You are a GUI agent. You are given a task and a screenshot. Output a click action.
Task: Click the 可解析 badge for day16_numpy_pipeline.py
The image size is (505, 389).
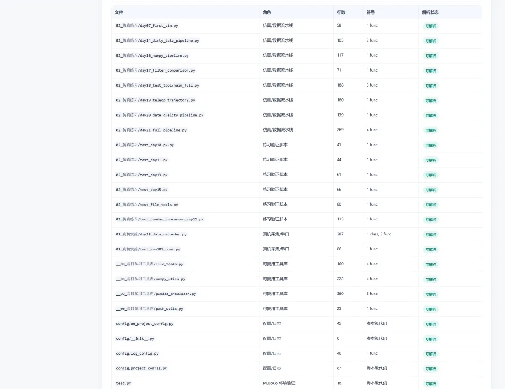pyautogui.click(x=431, y=56)
